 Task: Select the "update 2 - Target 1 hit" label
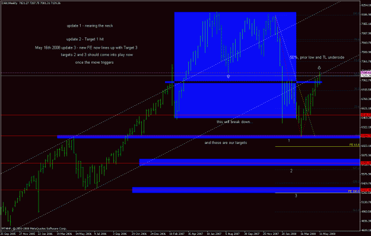[x=85, y=39]
